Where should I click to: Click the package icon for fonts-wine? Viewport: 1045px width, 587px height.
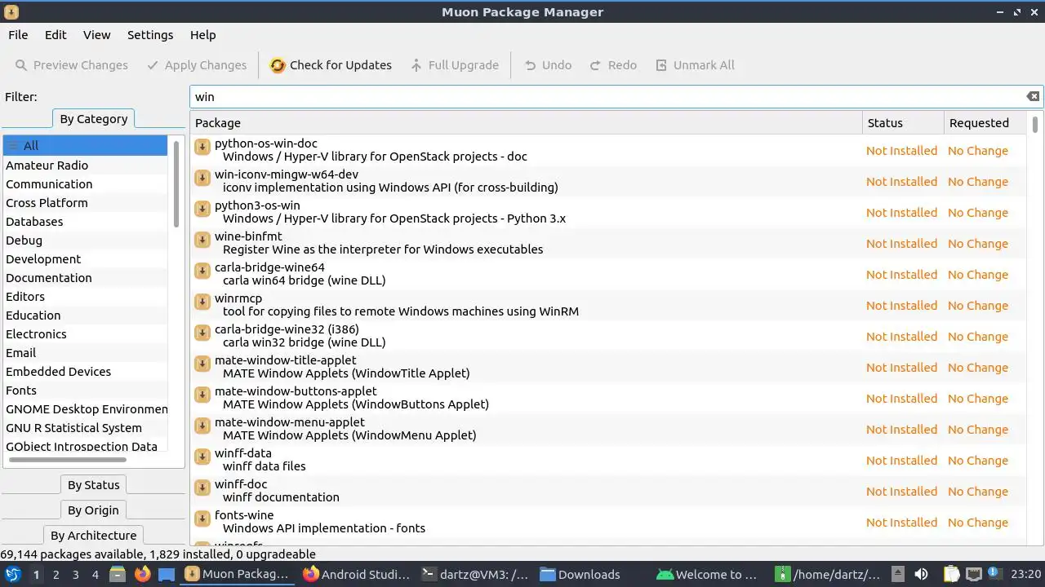coord(202,519)
